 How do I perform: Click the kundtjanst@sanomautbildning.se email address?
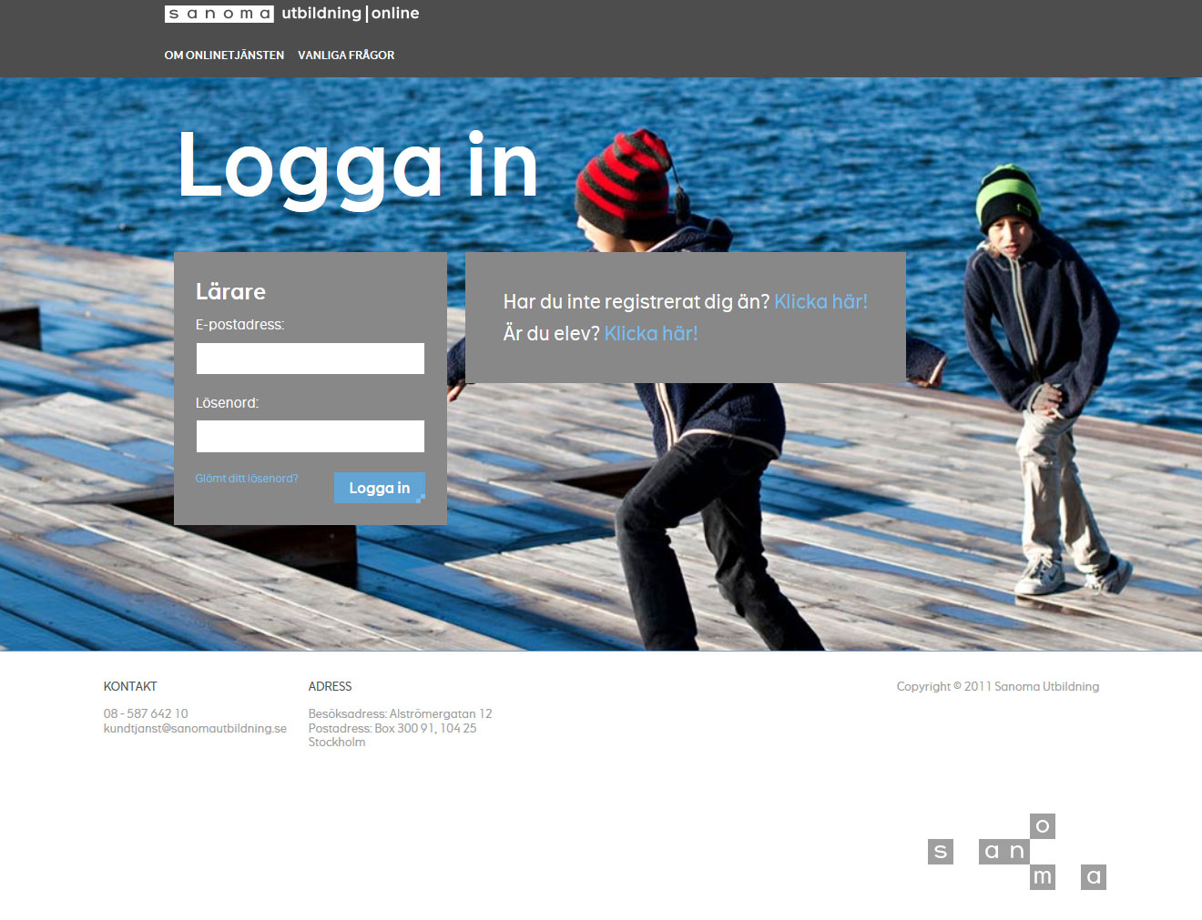tap(195, 728)
